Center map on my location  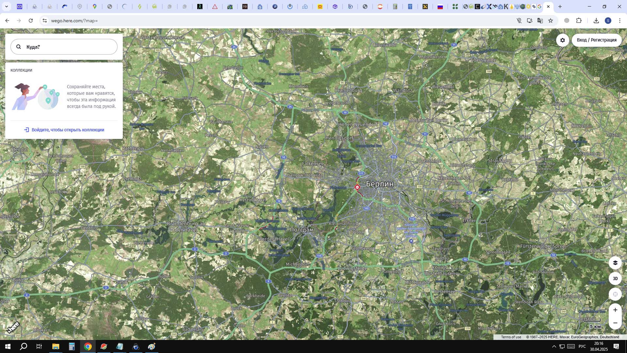click(615, 294)
